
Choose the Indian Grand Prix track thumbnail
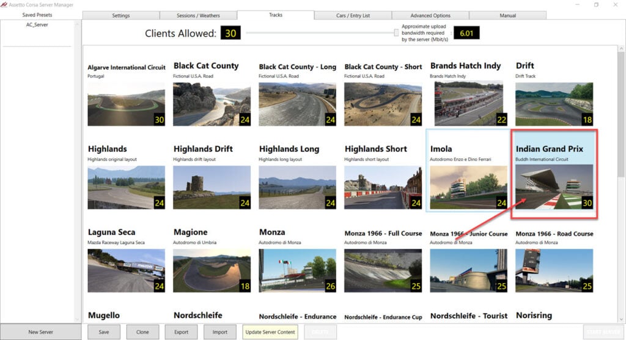[x=554, y=187]
